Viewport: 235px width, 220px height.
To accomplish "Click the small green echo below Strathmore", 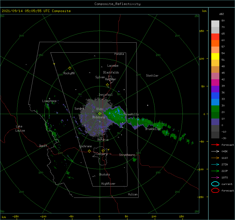I will (x=134, y=160).
